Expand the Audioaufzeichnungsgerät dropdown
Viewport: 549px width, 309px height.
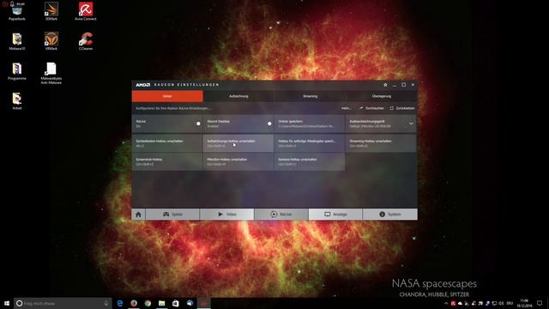coord(411,124)
